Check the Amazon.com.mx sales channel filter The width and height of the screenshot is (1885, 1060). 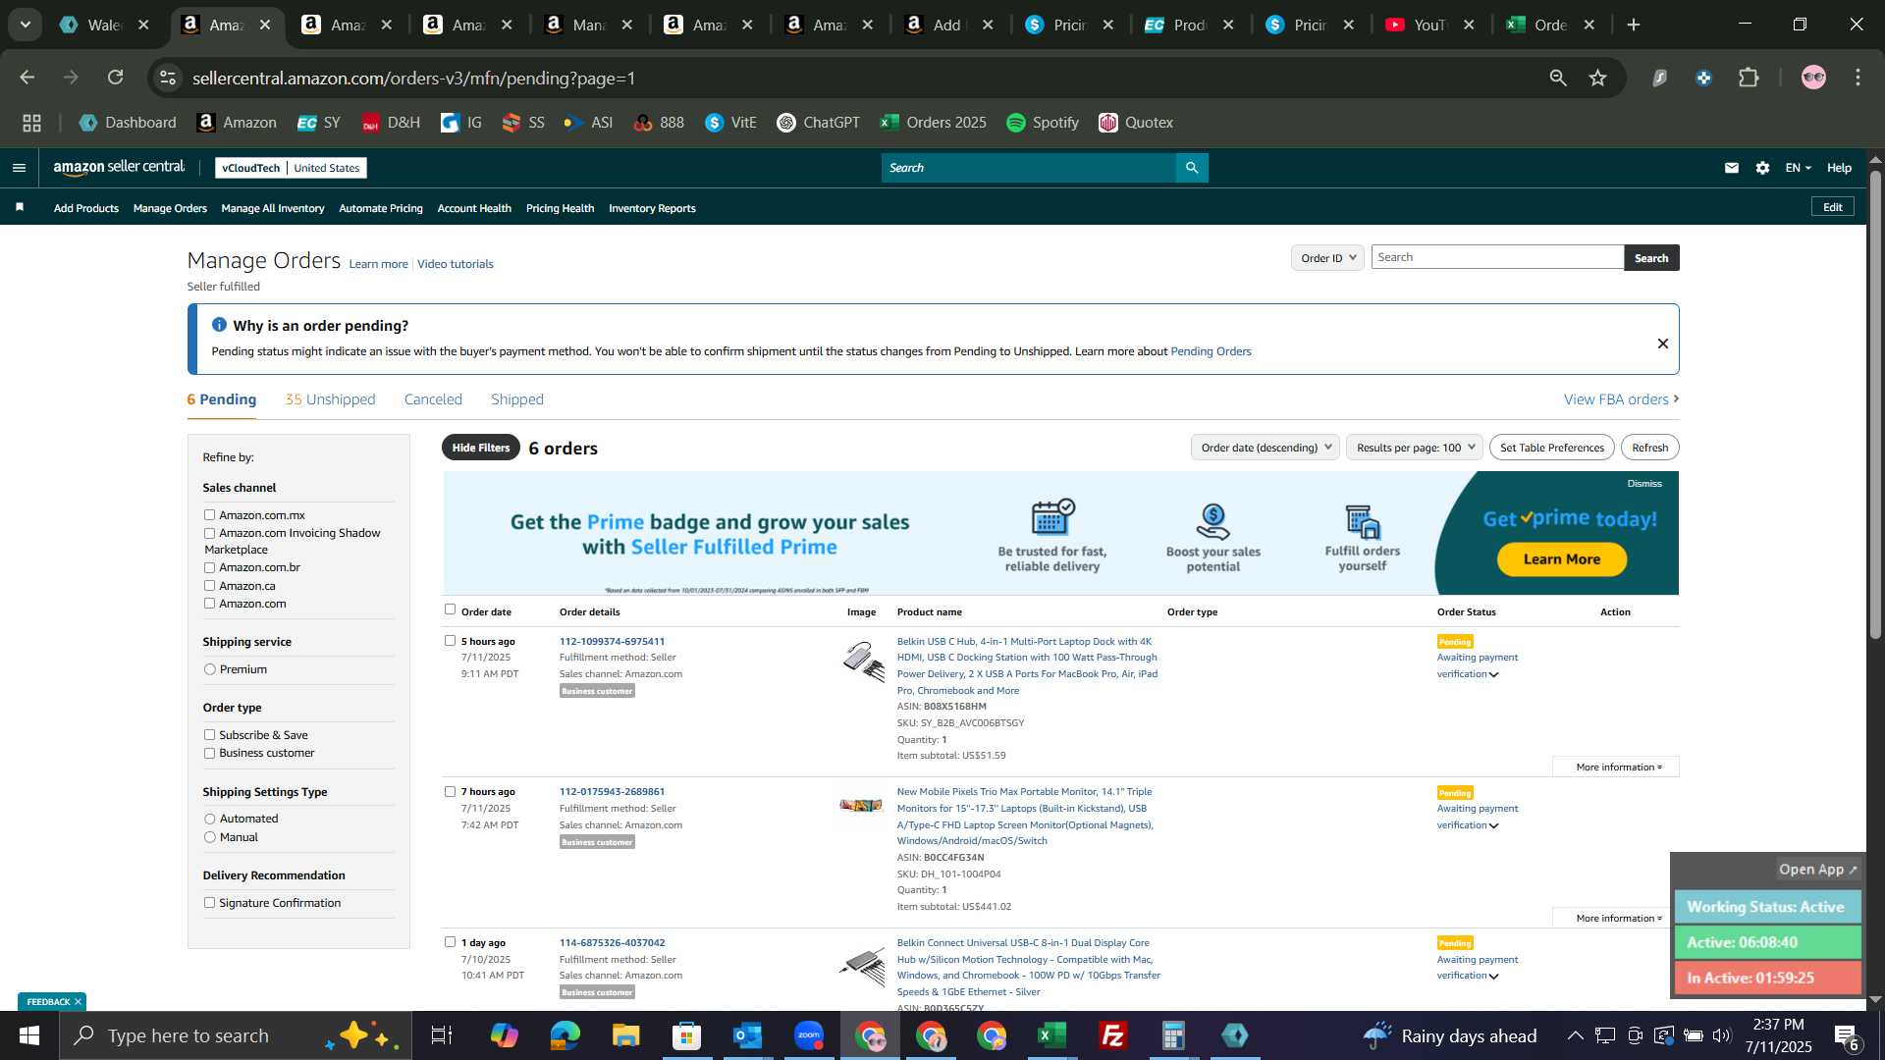point(209,514)
